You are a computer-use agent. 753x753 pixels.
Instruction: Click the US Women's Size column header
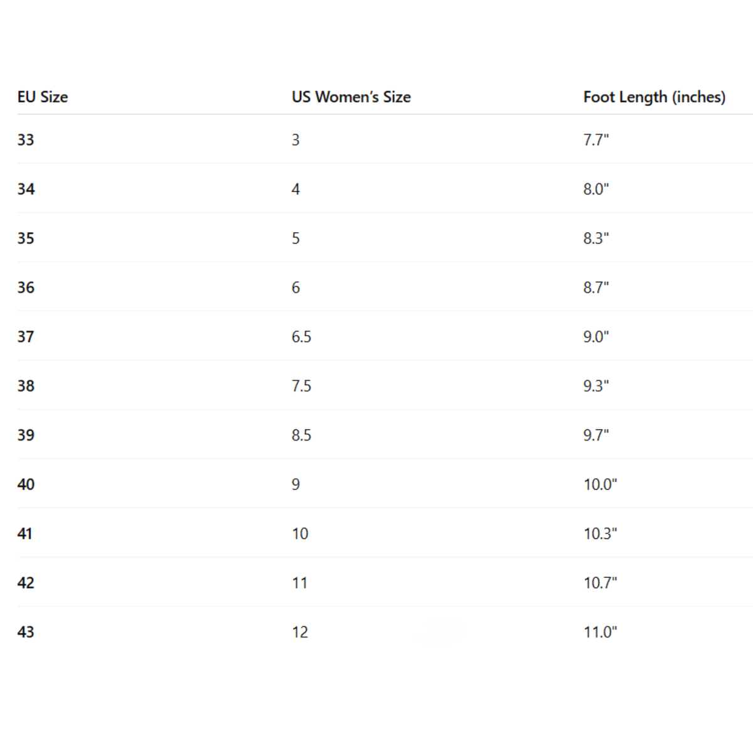(x=351, y=97)
